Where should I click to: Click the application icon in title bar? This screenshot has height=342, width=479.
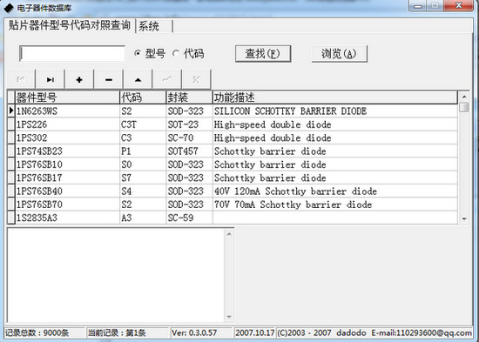click(9, 8)
